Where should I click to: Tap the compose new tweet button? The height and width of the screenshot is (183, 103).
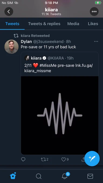[x=92, y=159]
